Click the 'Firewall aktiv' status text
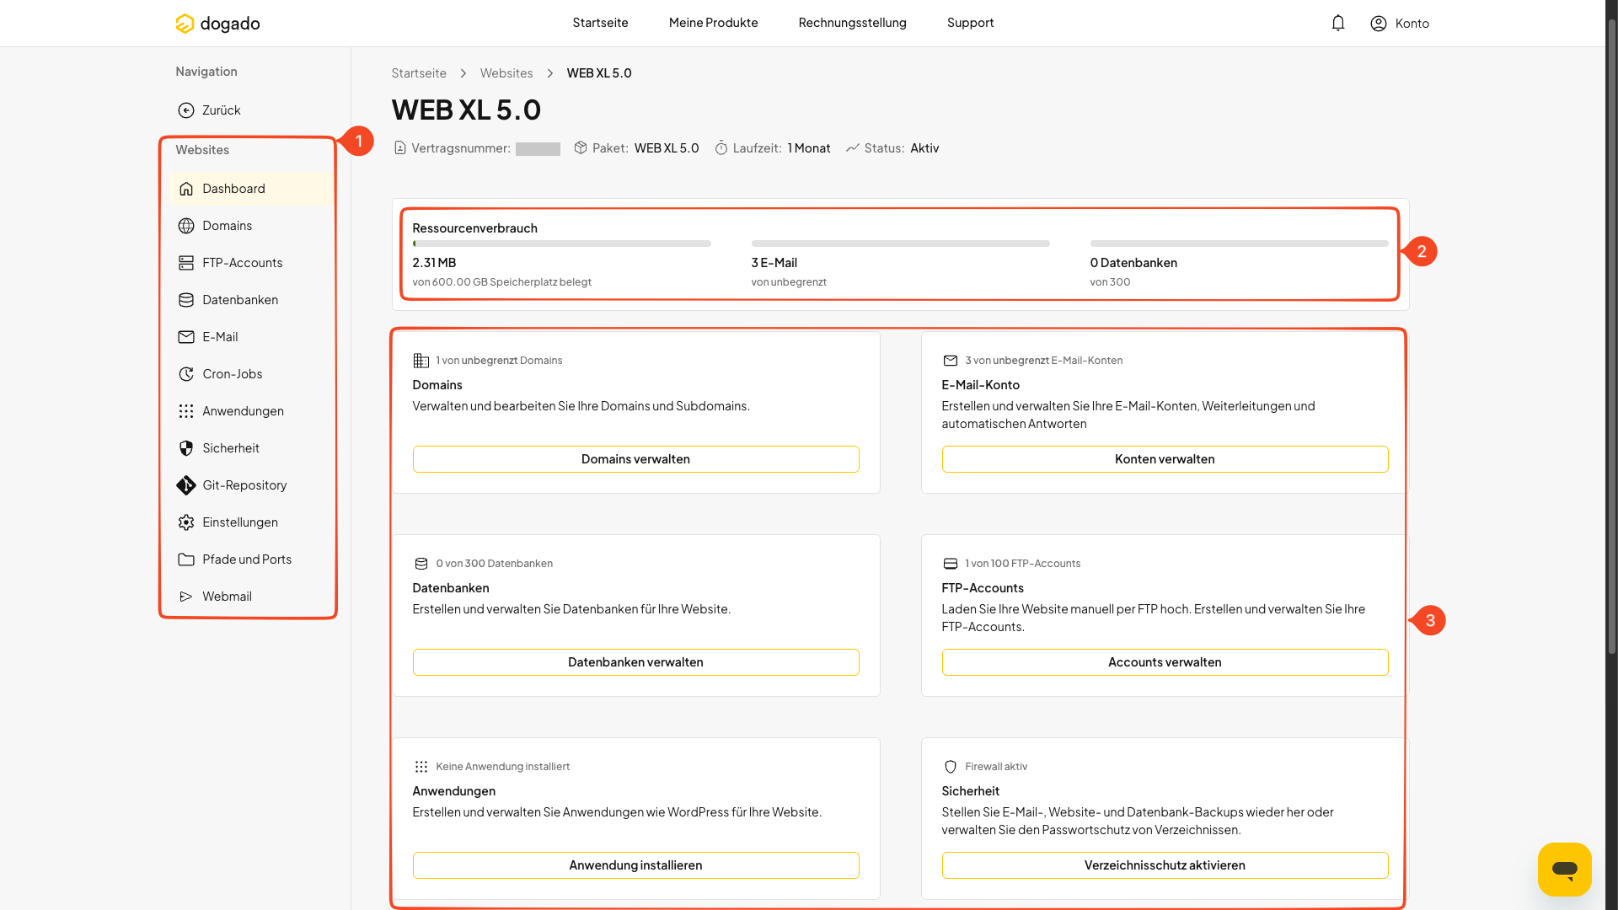This screenshot has width=1618, height=910. pyautogui.click(x=996, y=767)
